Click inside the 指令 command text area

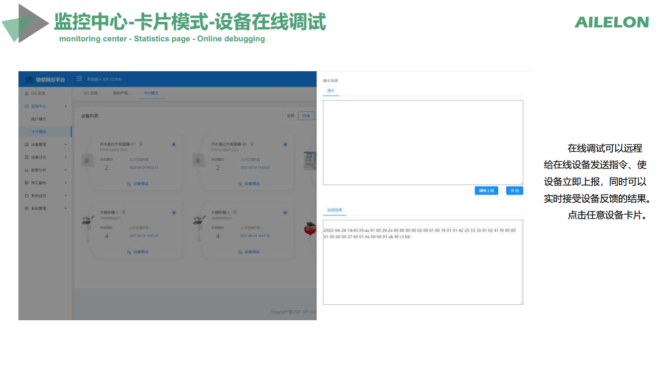(x=423, y=142)
